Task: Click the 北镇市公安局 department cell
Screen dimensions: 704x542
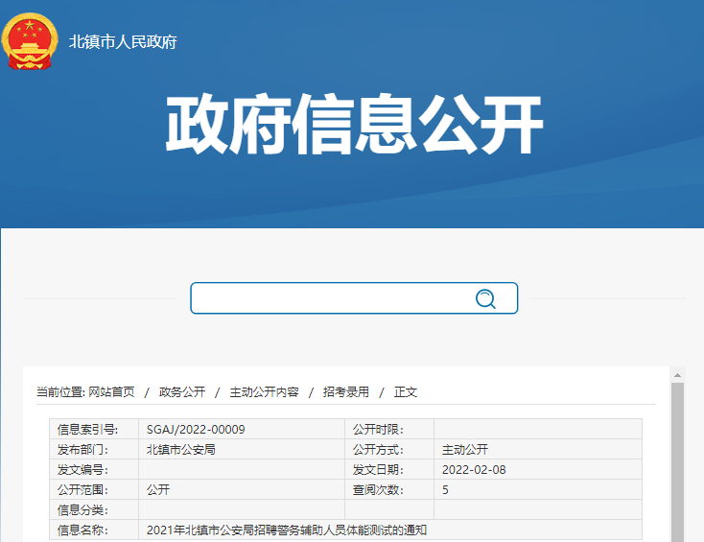Action: tap(180, 450)
